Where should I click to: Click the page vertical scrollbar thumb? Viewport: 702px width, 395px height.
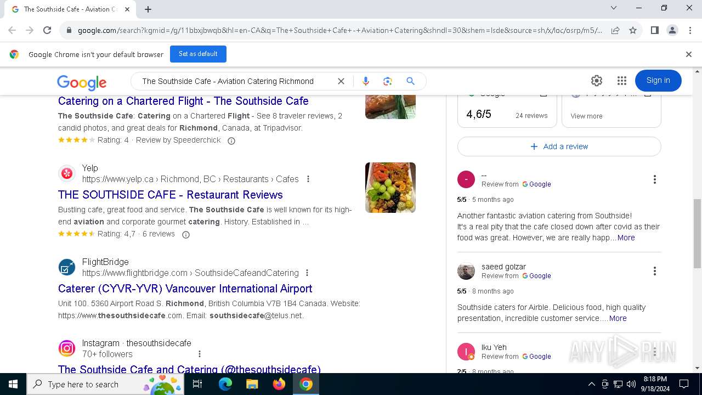698,234
